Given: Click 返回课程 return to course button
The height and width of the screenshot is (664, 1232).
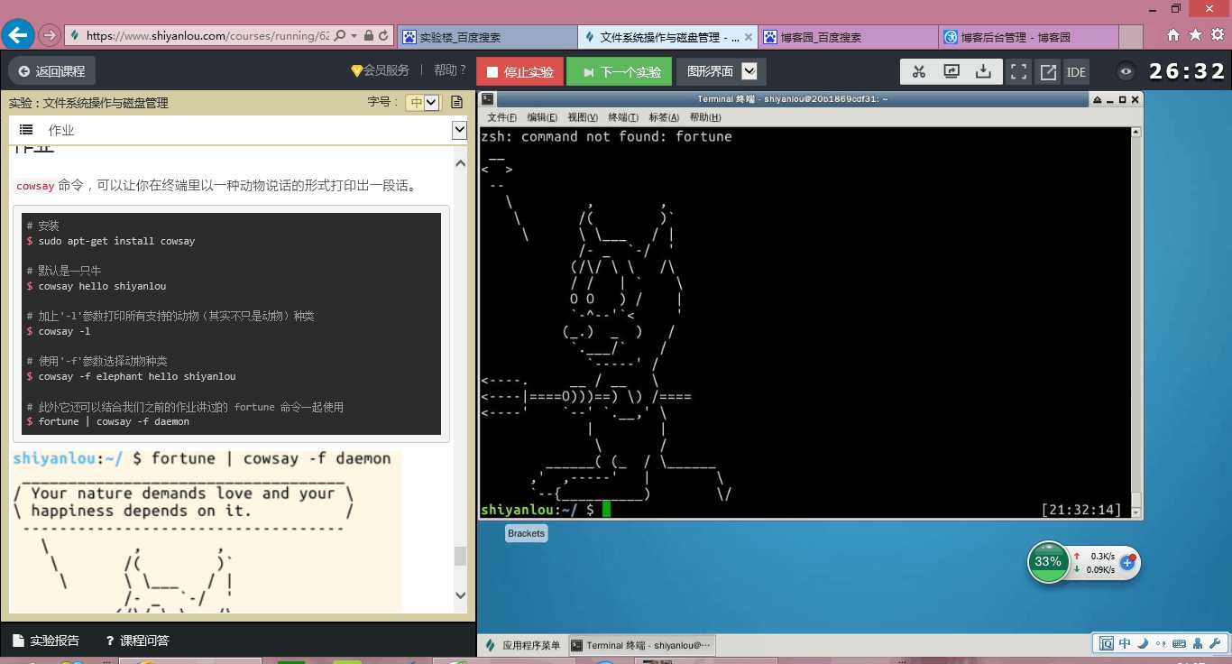Looking at the screenshot, I should coord(52,71).
